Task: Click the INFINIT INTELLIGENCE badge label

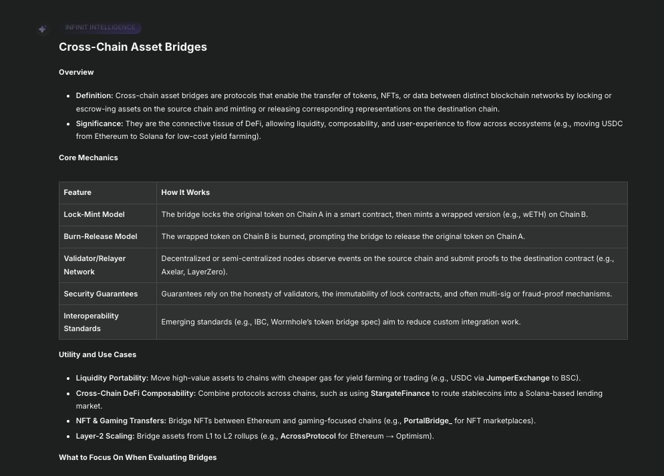Action: [x=100, y=27]
